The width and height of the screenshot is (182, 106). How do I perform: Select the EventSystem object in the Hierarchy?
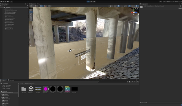click(10, 24)
